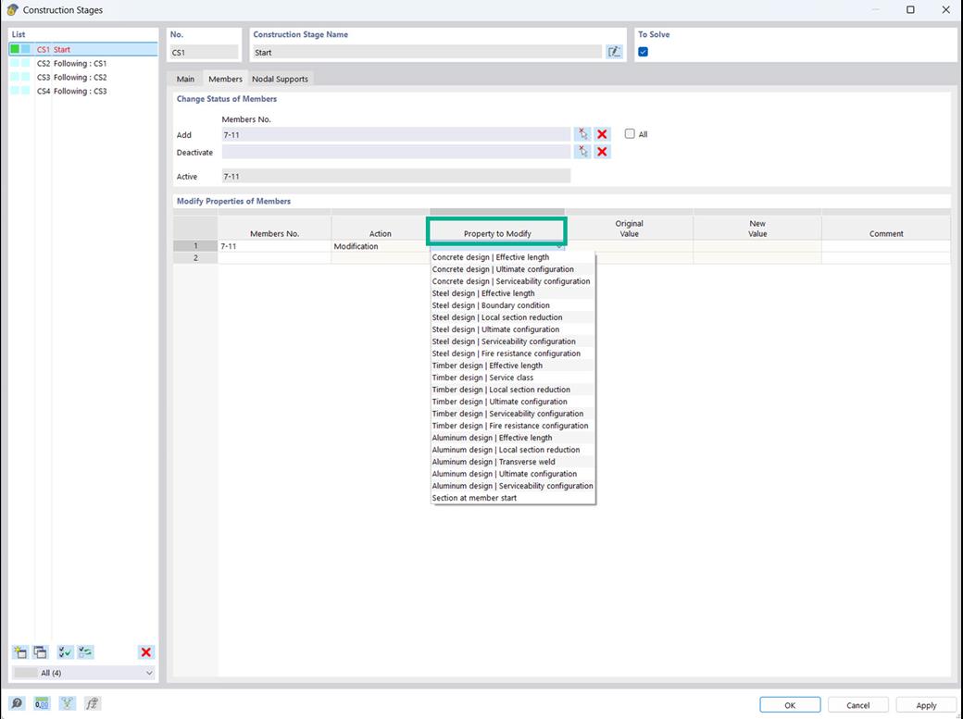Clear the Deactivate members field with red X

[x=603, y=152]
